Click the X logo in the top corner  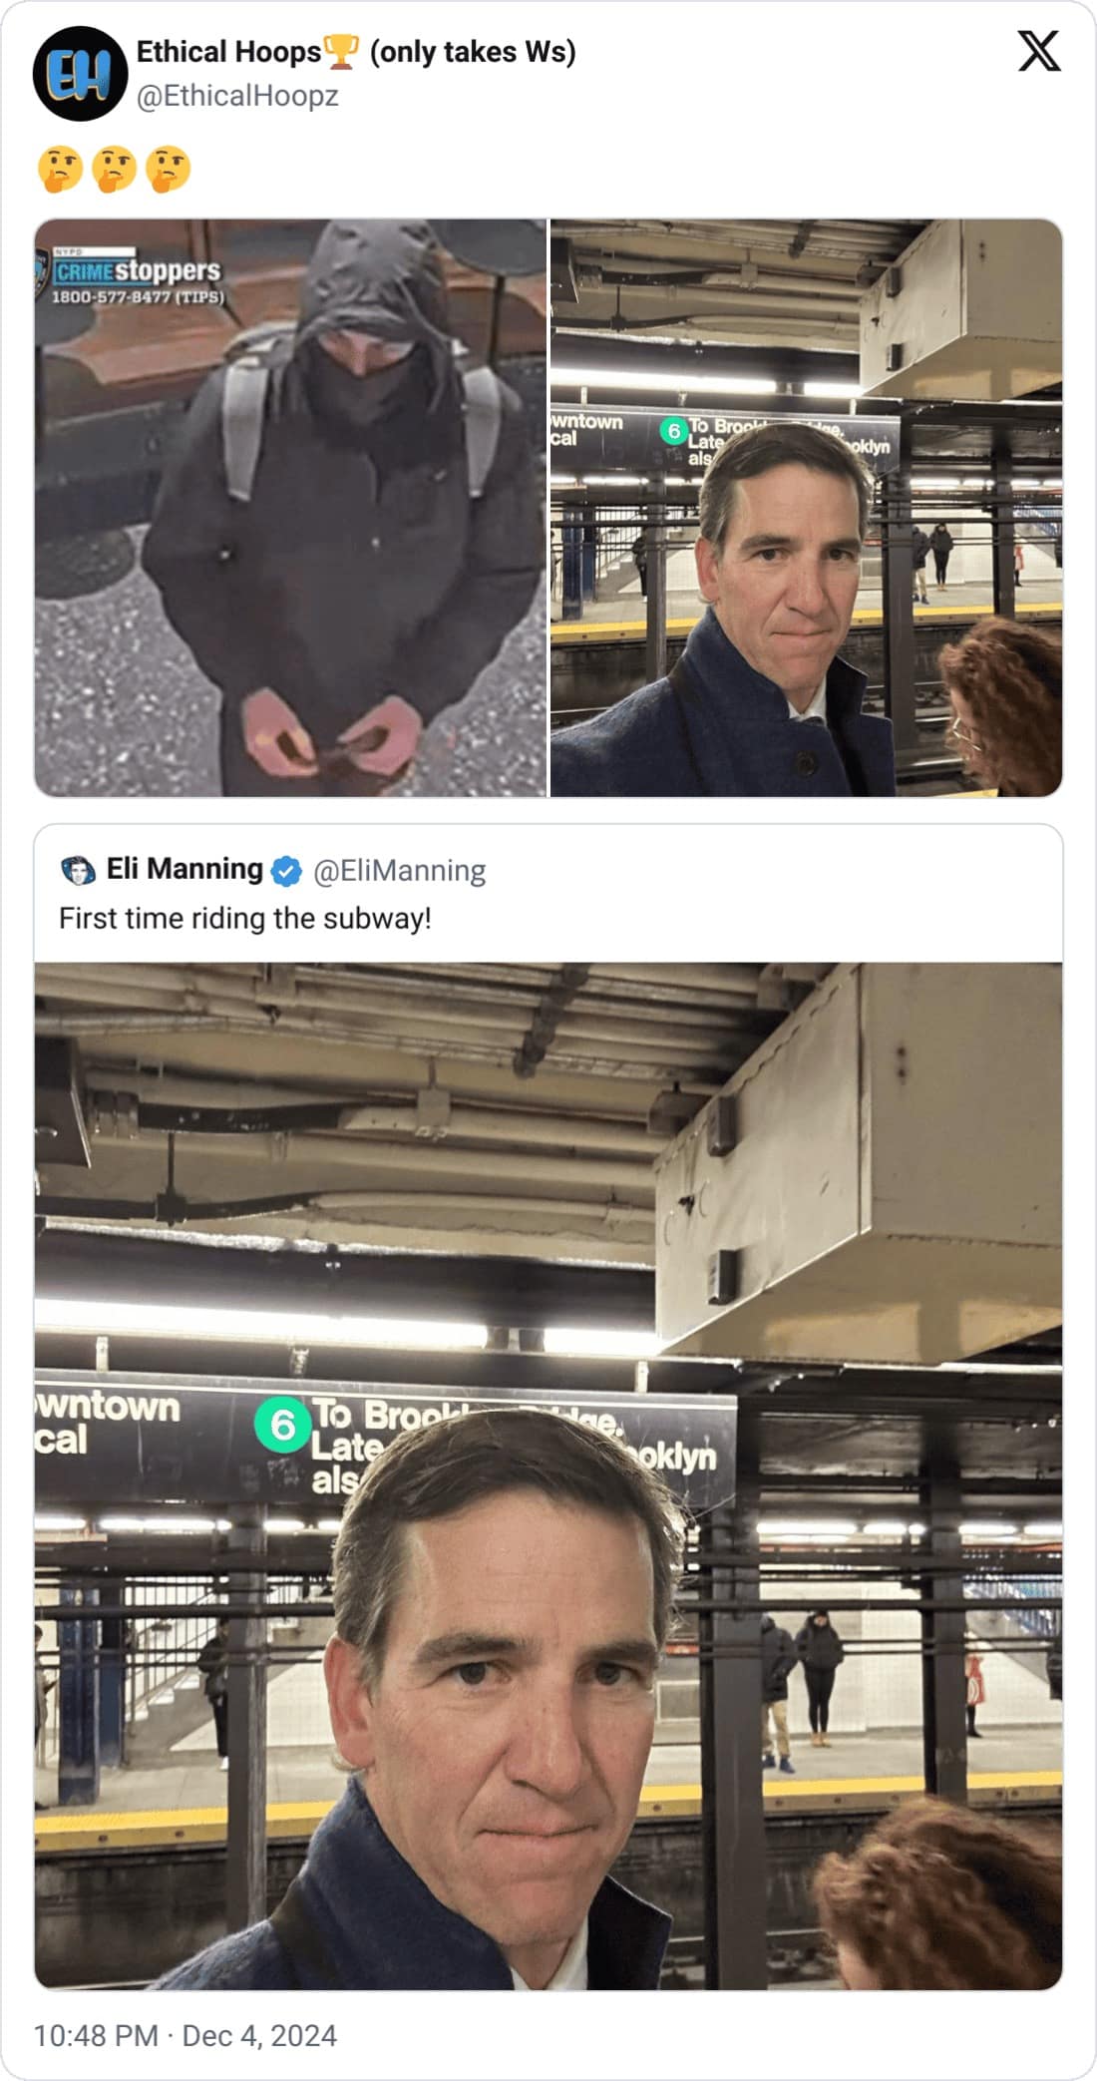pyautogui.click(x=1038, y=51)
